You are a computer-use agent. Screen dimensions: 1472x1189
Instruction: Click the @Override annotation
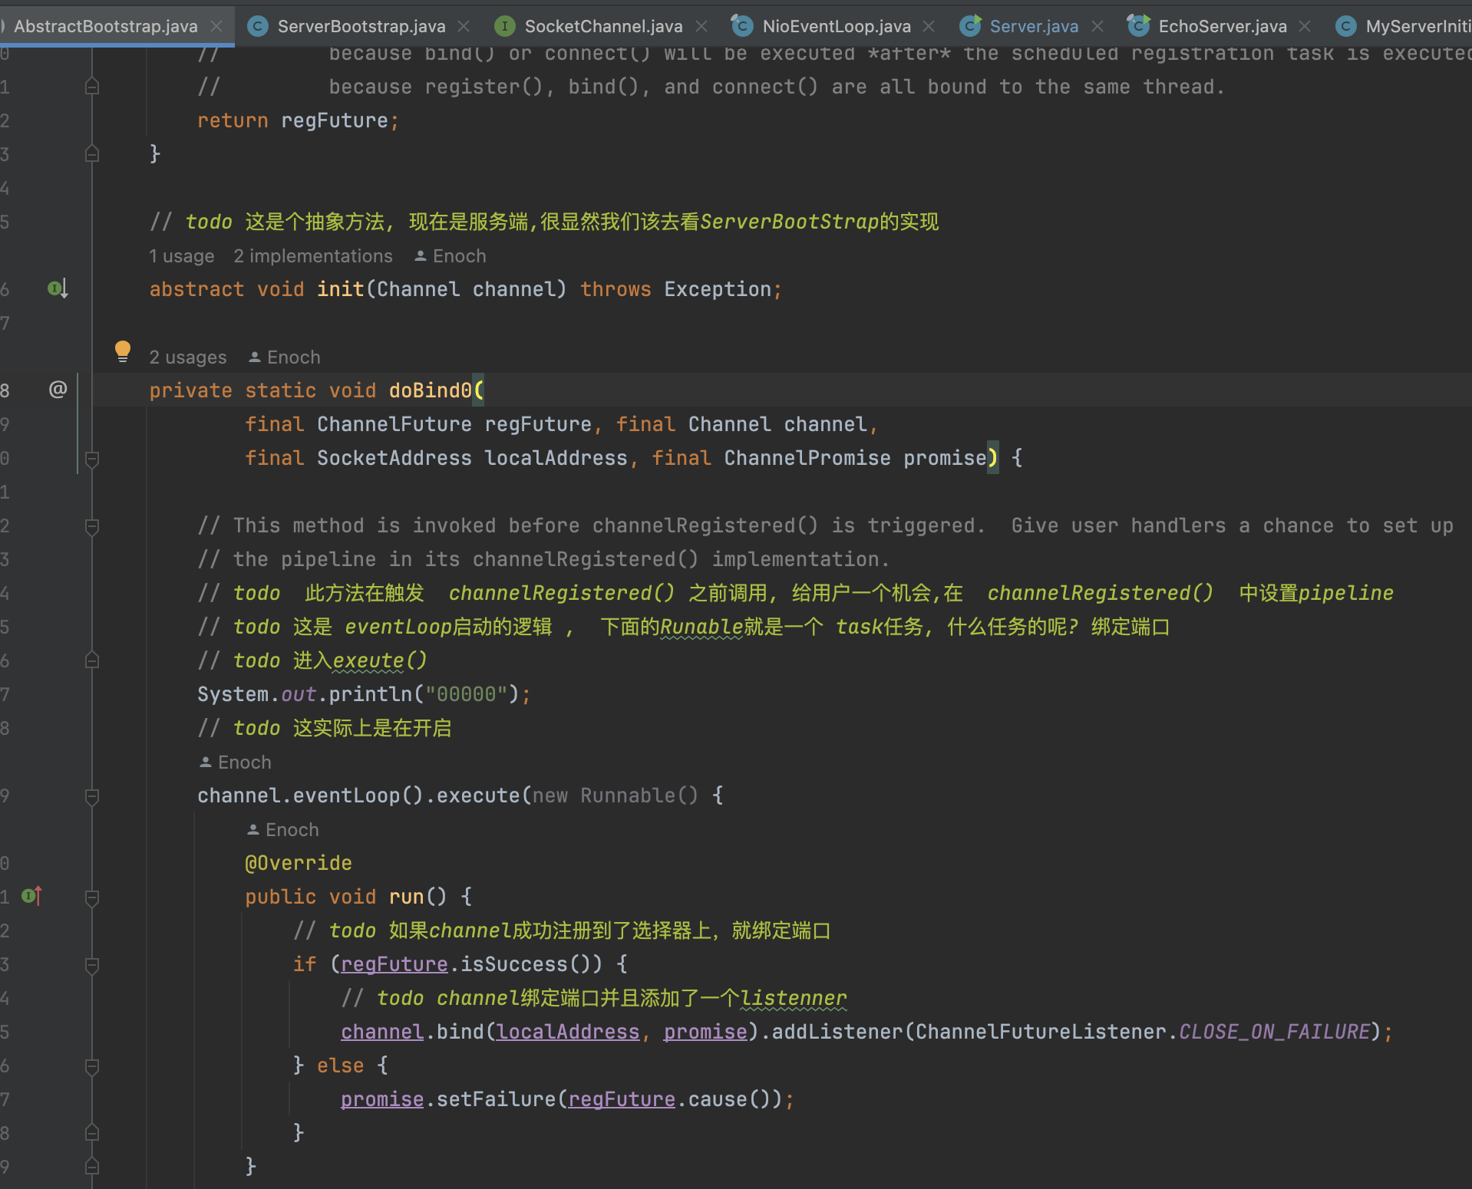coord(298,863)
